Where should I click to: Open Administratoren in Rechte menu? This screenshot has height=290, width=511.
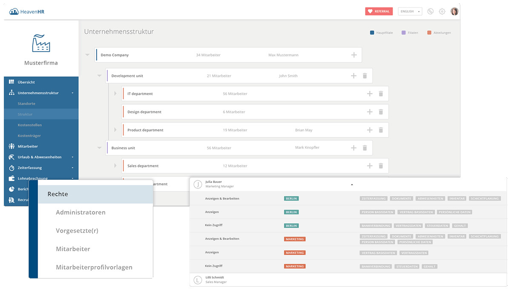tap(81, 212)
